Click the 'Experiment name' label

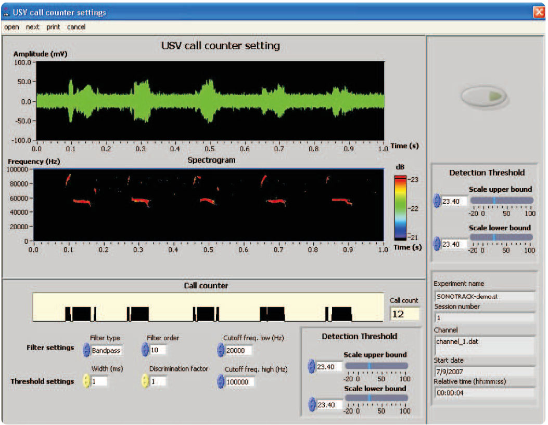coord(459,284)
